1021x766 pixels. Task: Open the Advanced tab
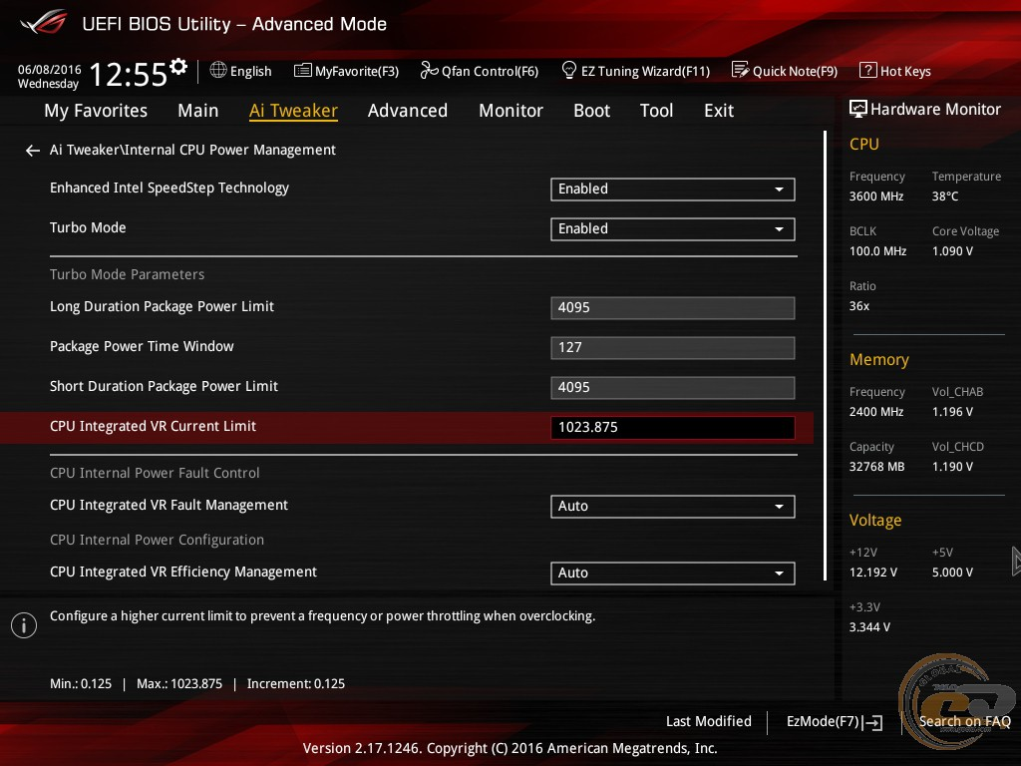pyautogui.click(x=408, y=111)
